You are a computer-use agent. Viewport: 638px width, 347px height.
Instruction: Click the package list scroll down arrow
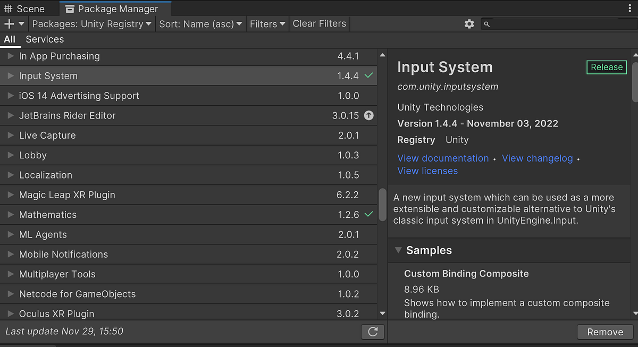tap(382, 314)
